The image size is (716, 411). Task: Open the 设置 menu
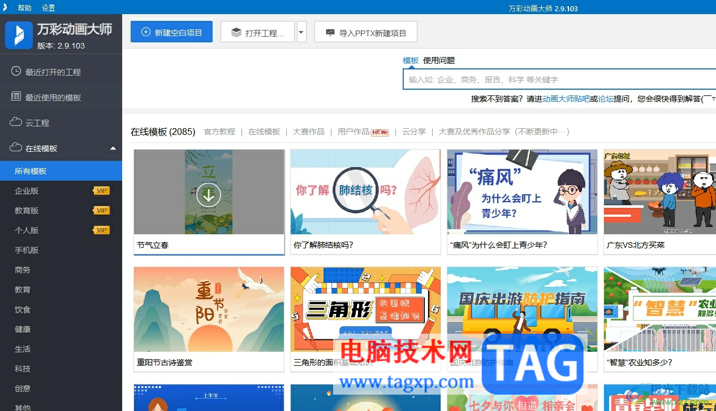pyautogui.click(x=49, y=8)
